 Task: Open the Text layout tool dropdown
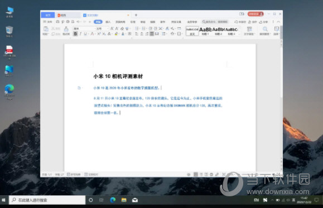tap(249, 31)
